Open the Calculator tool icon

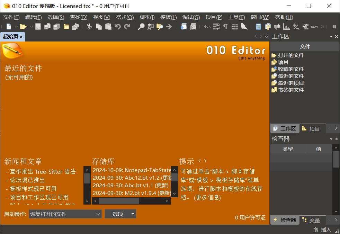(258, 26)
